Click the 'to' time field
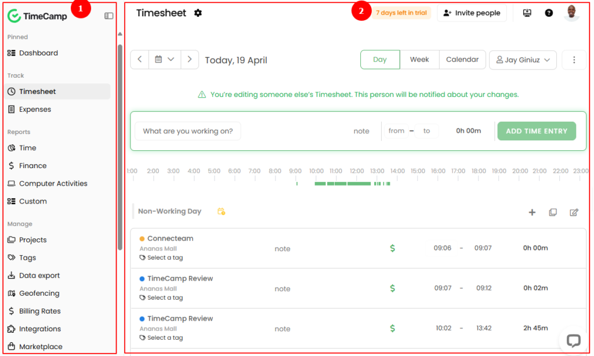This screenshot has width=594, height=356. 426,130
